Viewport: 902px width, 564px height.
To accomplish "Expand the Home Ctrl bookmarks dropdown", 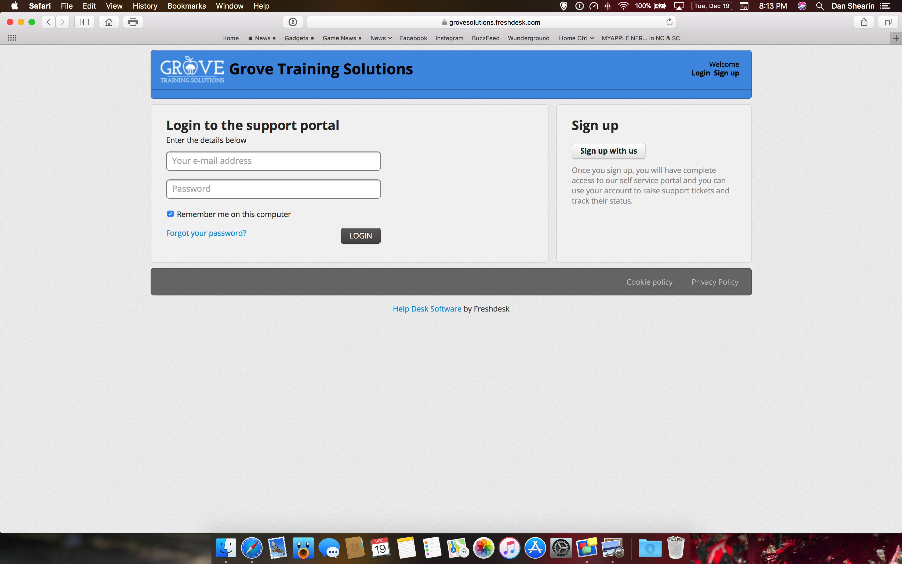I will [576, 38].
